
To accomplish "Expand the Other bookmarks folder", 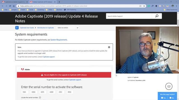I will coord(171,10).
